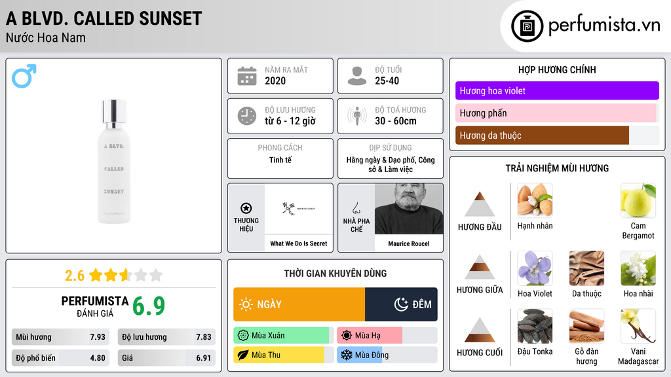Click the Đậu Tonka bean image
The width and height of the screenshot is (671, 377).
click(x=535, y=326)
